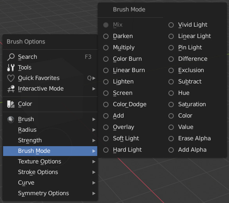The width and height of the screenshot is (229, 203).
Task: Select the Multiply blend mode
Action: (131, 47)
